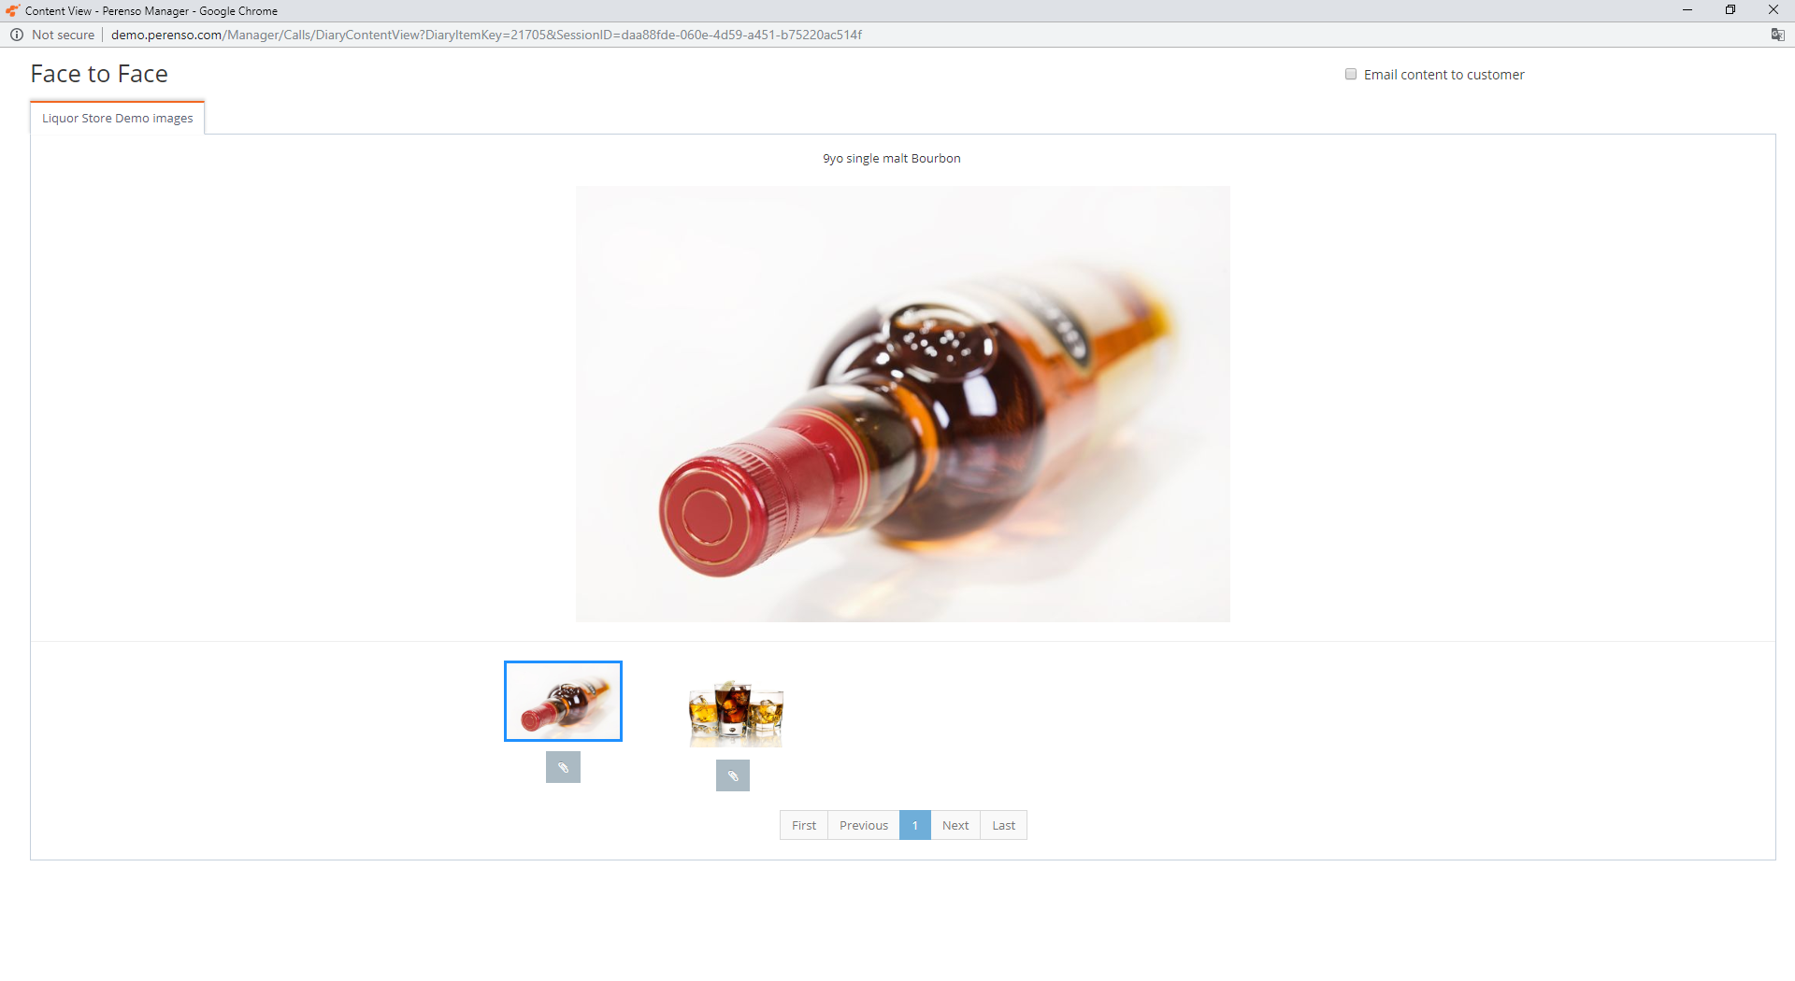Open the translate page icon in address bar
Viewport: 1795px width, 981px height.
pos(1777,35)
